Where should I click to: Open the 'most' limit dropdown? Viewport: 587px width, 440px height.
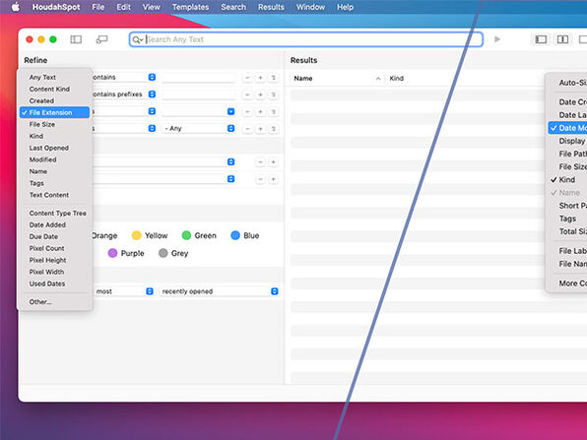pos(150,291)
